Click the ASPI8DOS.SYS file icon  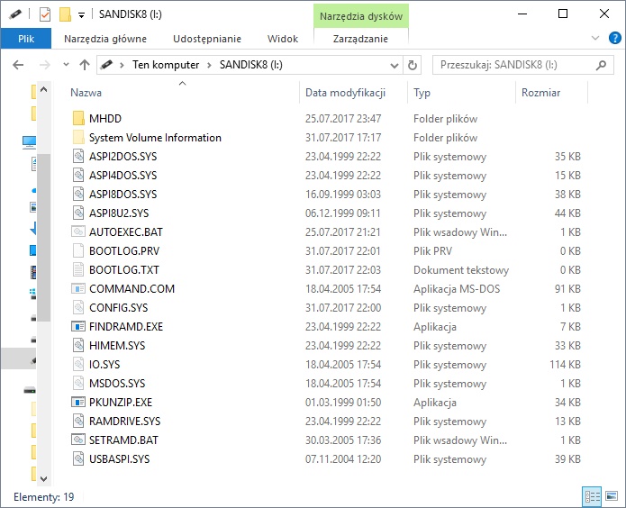[78, 194]
